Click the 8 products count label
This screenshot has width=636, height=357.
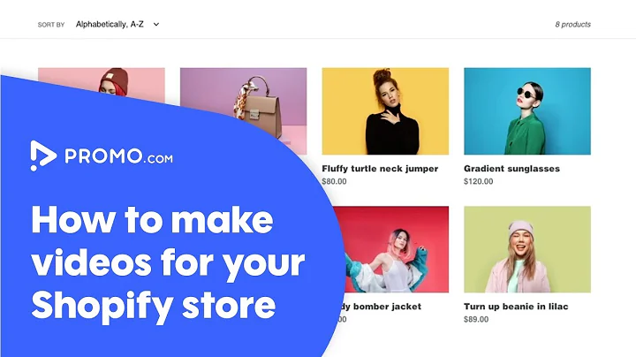(572, 25)
